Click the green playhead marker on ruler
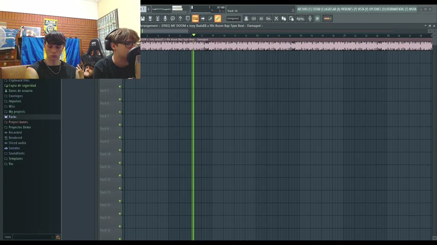 coord(194,35)
